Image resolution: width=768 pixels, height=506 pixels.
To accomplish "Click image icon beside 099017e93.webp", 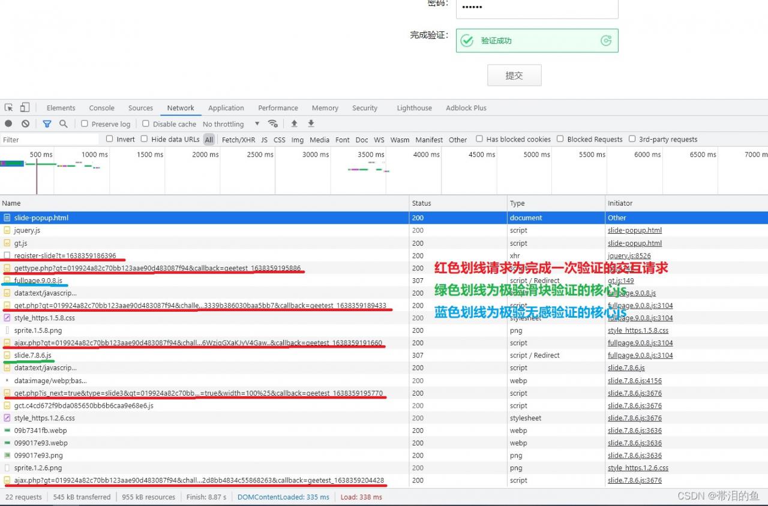I will [7, 443].
